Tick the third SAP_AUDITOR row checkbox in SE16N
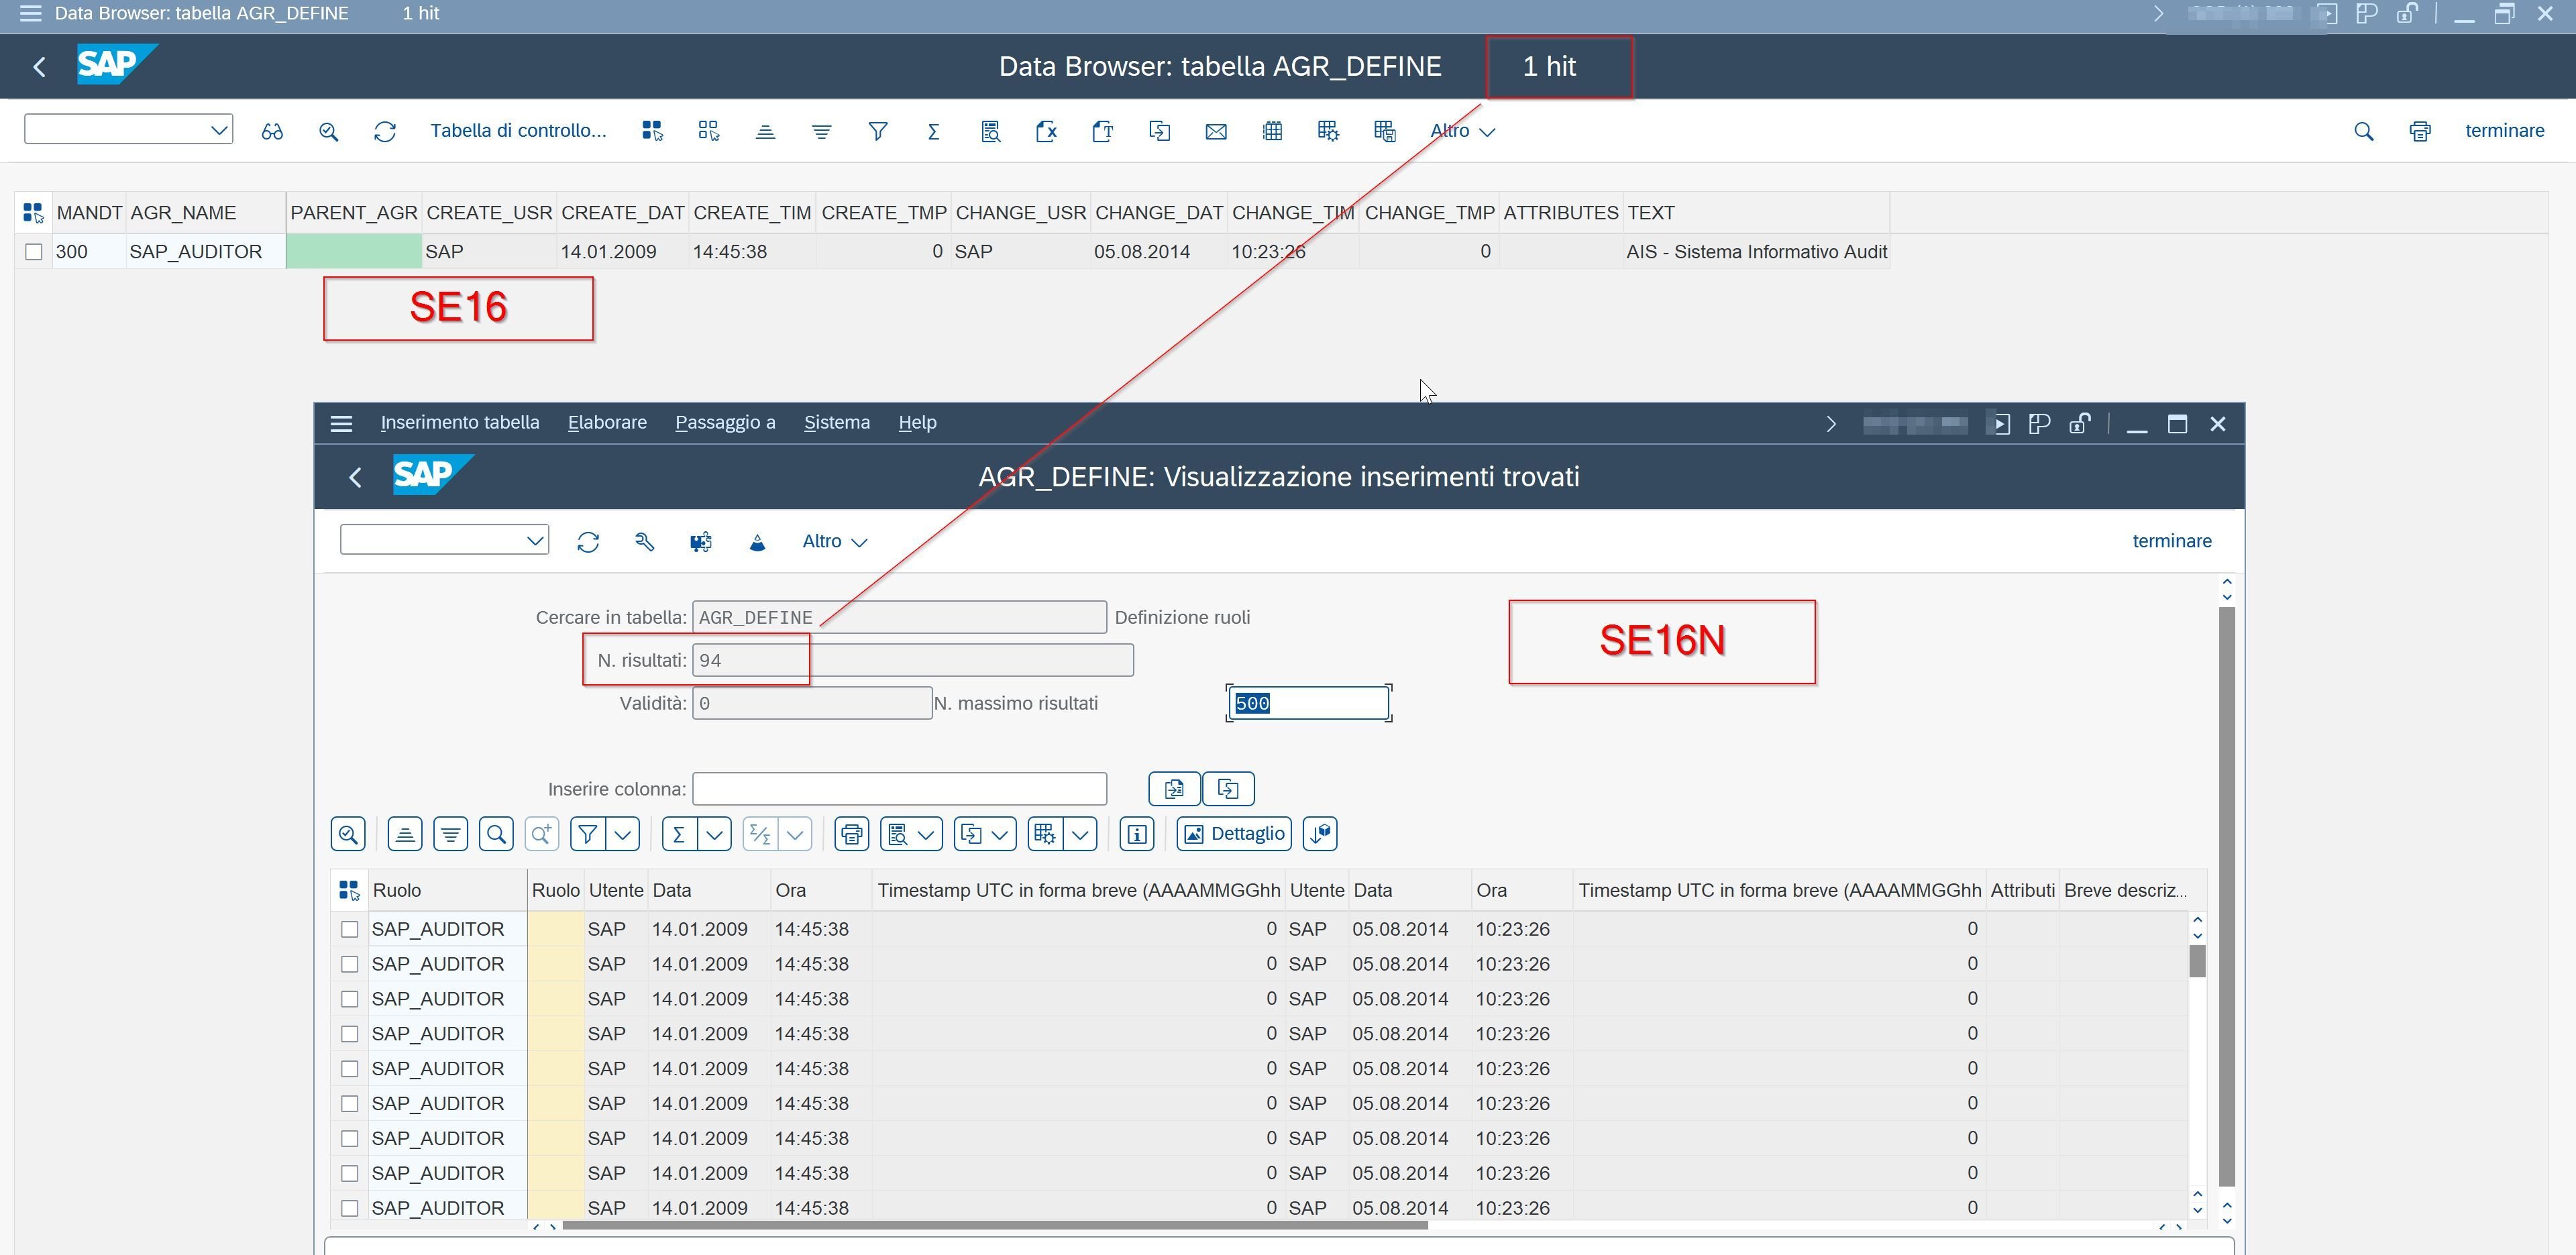Viewport: 2576px width, 1255px height. click(349, 999)
